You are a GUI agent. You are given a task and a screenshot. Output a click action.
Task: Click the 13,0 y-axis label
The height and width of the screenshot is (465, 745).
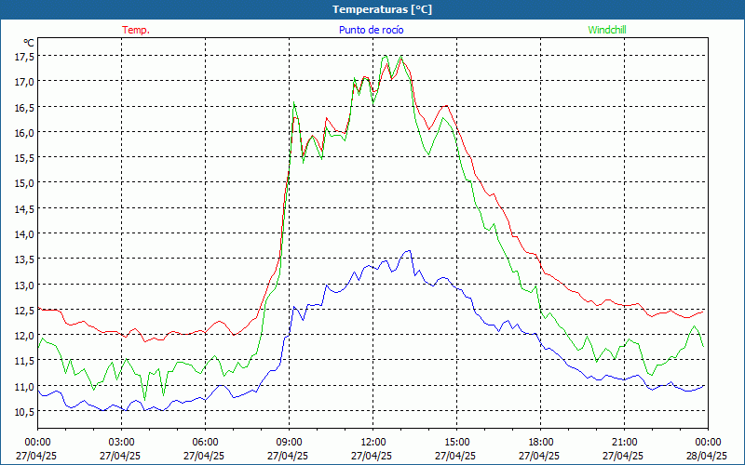[x=24, y=285]
